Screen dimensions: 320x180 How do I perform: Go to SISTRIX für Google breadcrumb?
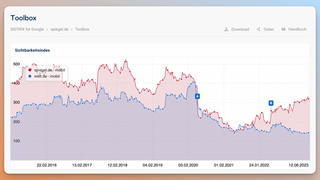27,29
